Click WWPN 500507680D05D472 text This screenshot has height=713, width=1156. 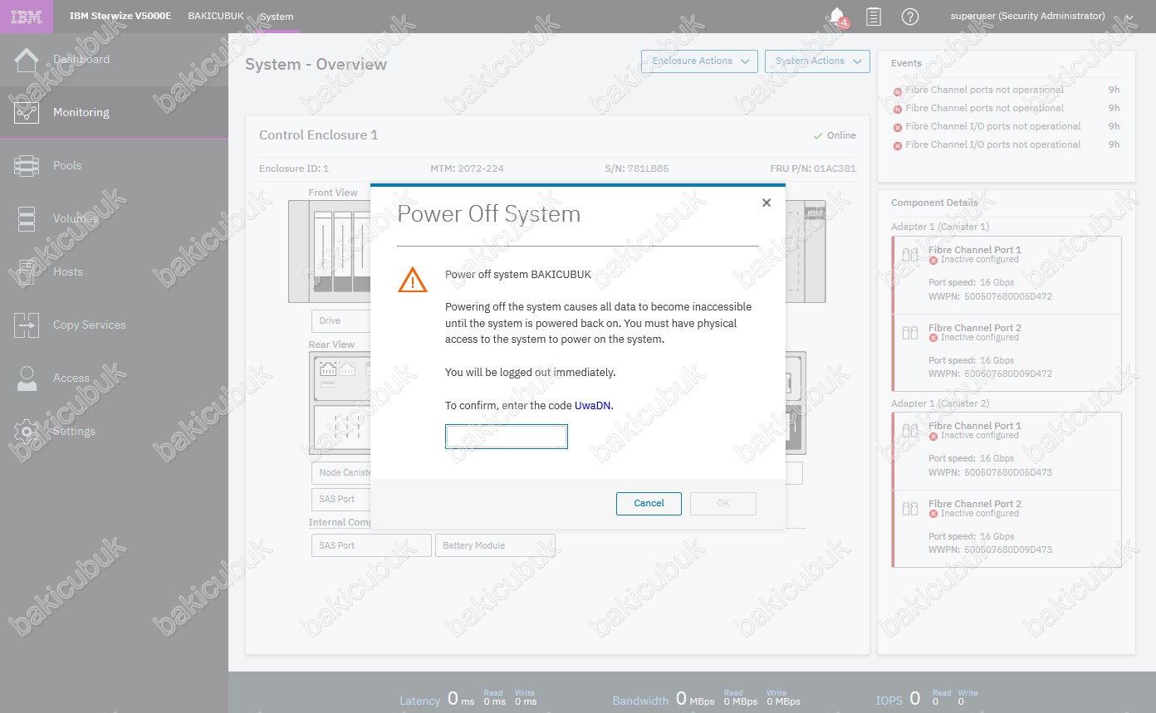click(x=990, y=296)
